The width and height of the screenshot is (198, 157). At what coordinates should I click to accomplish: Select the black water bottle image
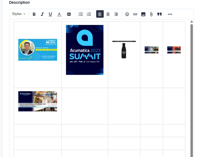click(x=124, y=50)
